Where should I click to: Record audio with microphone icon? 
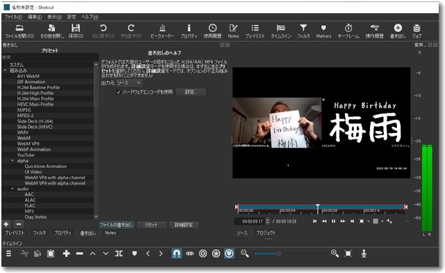(364, 253)
